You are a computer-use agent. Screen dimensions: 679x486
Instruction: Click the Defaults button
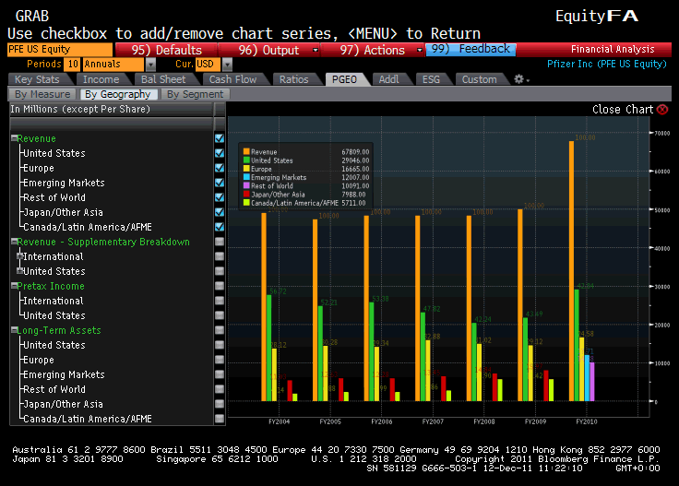[x=166, y=50]
